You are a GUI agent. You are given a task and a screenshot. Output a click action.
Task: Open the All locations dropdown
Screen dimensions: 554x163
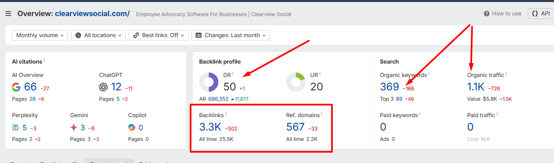click(x=98, y=35)
